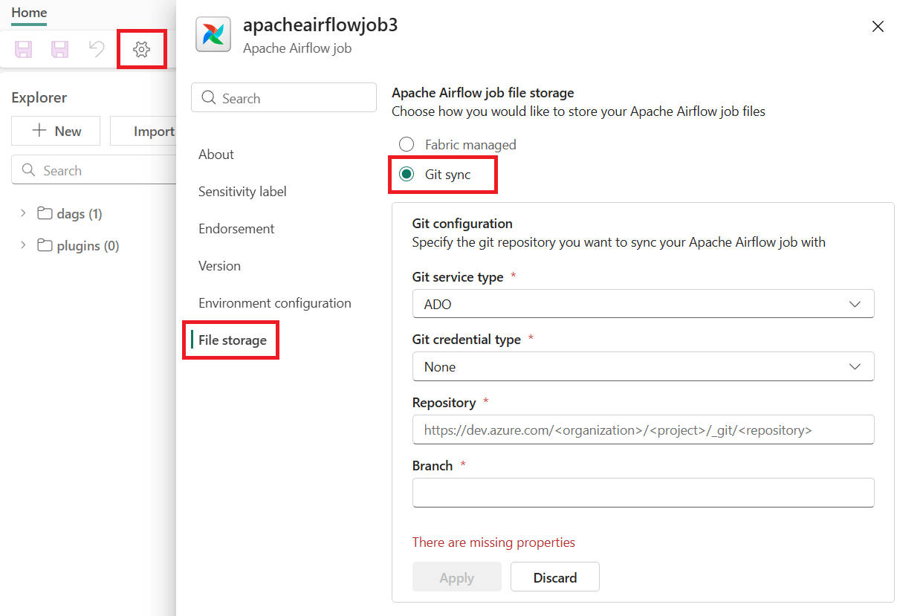Viewport: 897px width, 616px height.
Task: Open the Environment configuration section
Action: [x=275, y=303]
